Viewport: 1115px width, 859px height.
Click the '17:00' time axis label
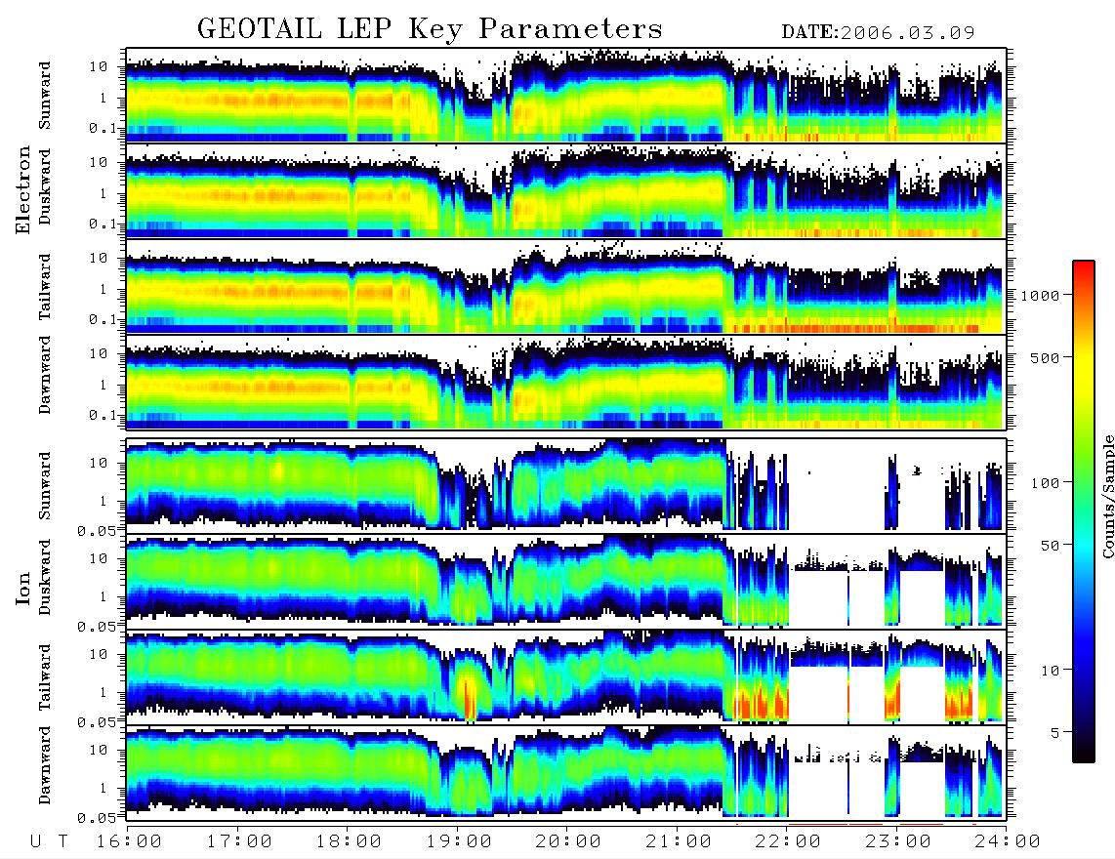(x=239, y=842)
